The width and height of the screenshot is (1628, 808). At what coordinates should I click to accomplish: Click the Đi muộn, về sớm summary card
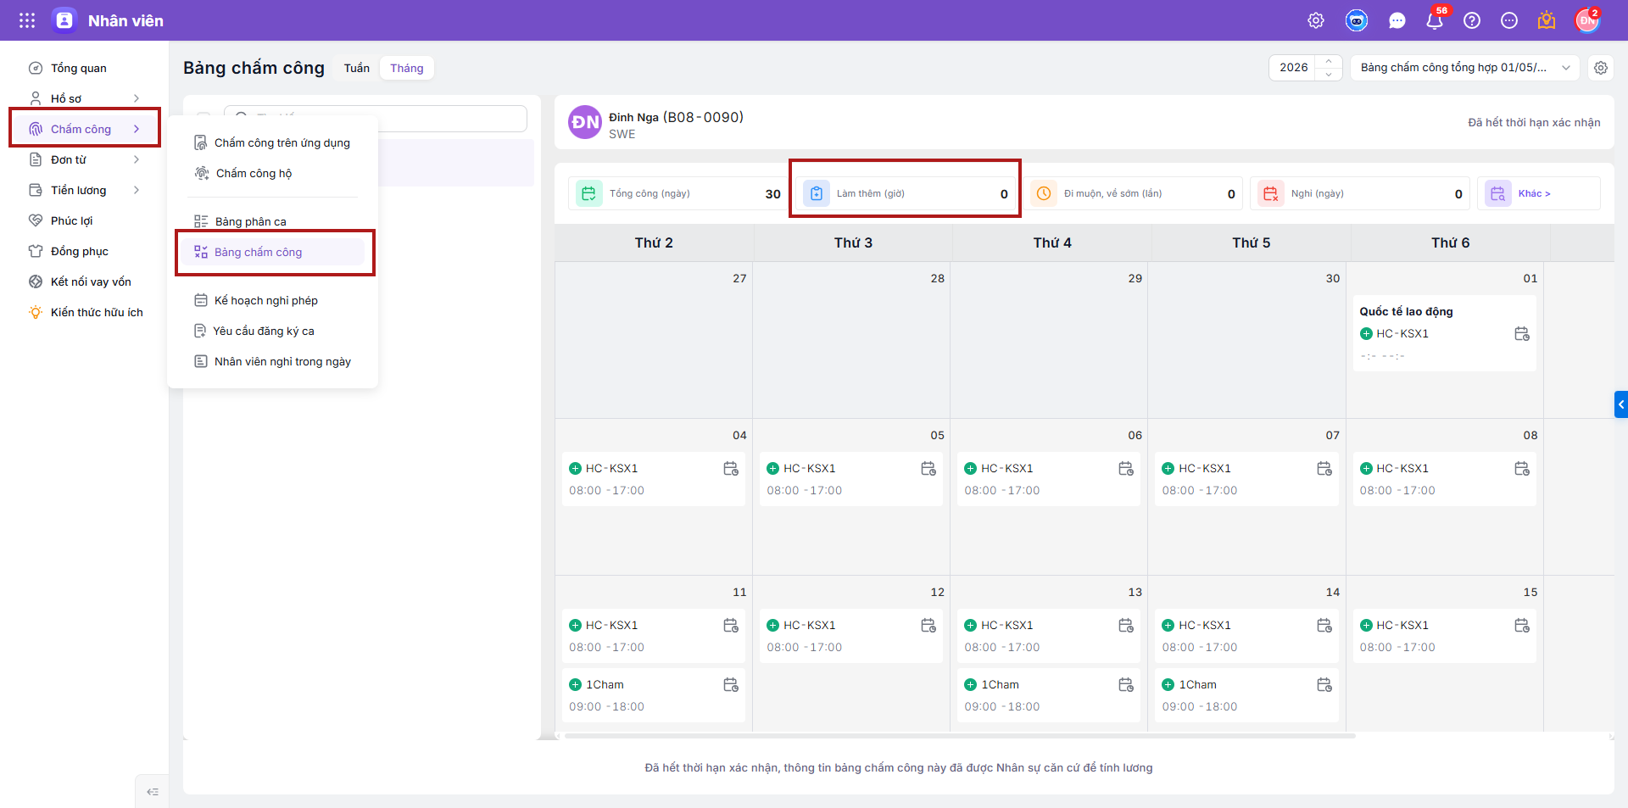(x=1133, y=193)
